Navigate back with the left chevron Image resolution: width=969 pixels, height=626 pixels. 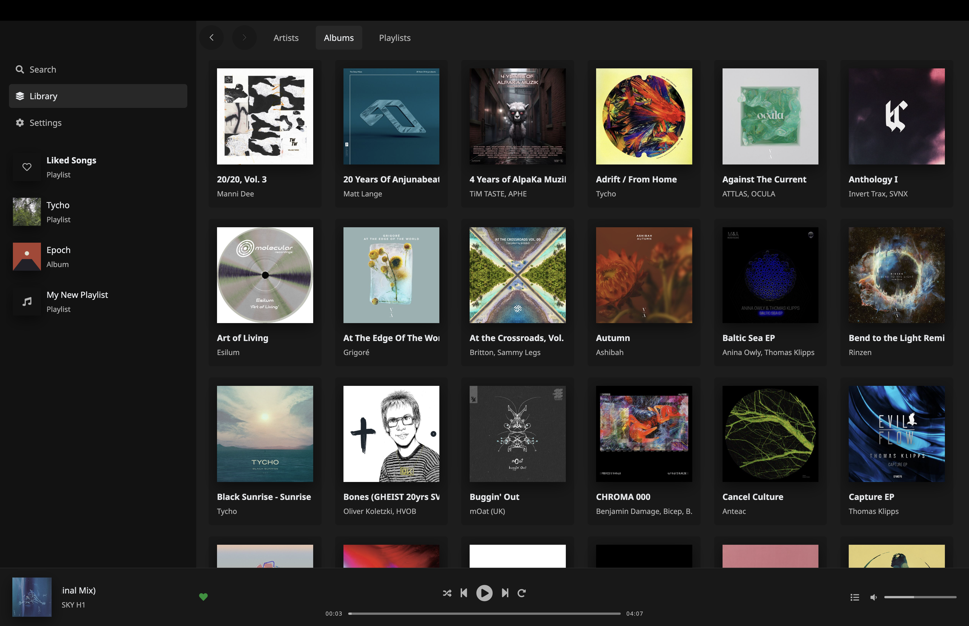click(x=211, y=37)
